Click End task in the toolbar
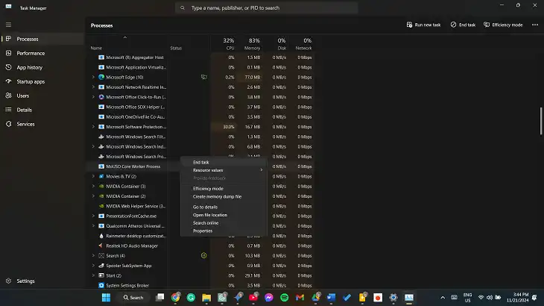 pos(463,25)
